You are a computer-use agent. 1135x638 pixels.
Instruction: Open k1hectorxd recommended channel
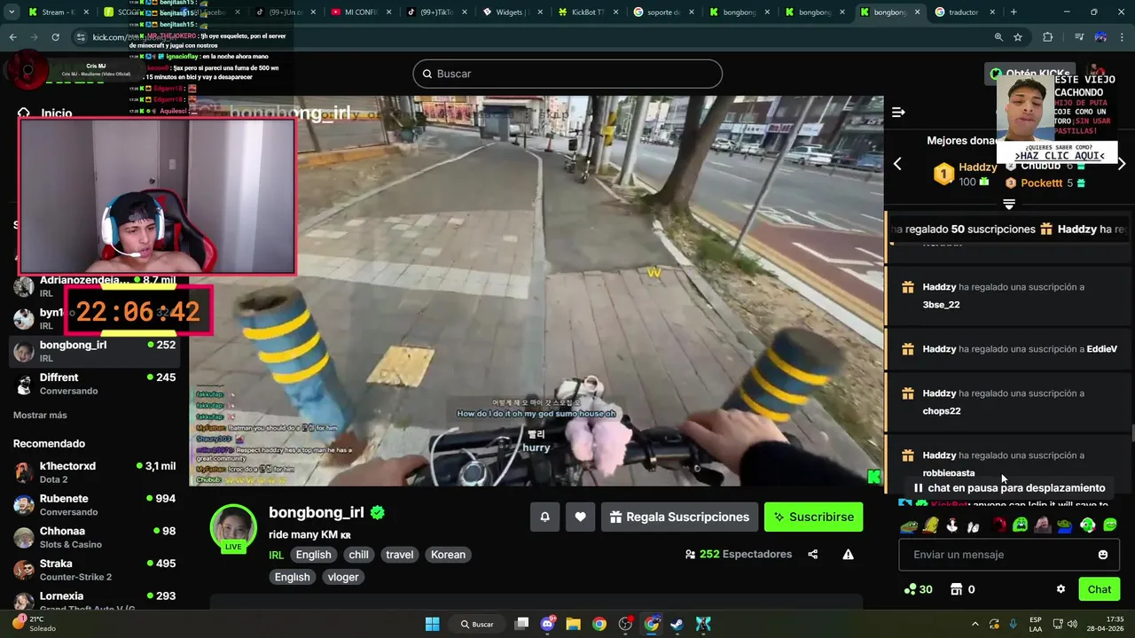pyautogui.click(x=93, y=472)
